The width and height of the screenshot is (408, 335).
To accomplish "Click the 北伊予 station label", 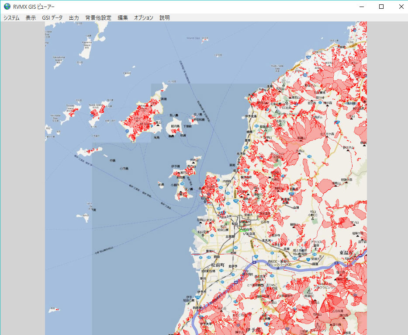I will coord(232,266).
